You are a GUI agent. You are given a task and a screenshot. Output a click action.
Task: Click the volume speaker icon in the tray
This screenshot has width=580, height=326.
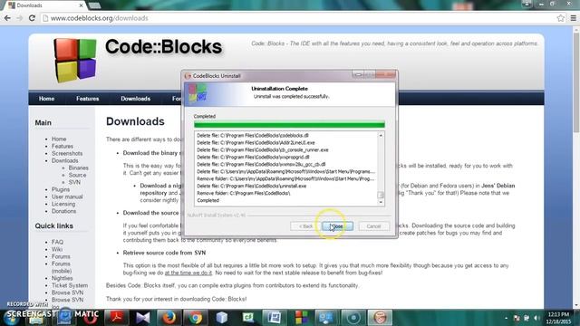[536, 318]
